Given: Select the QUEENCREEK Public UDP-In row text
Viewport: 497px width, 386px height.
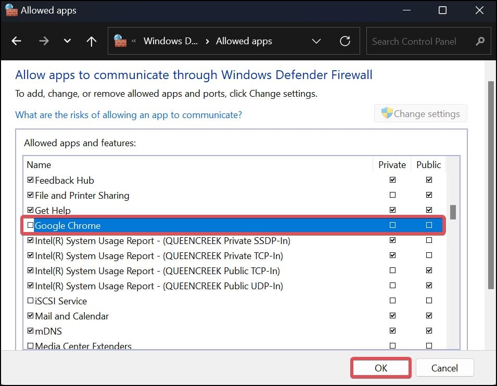Looking at the screenshot, I should 159,286.
